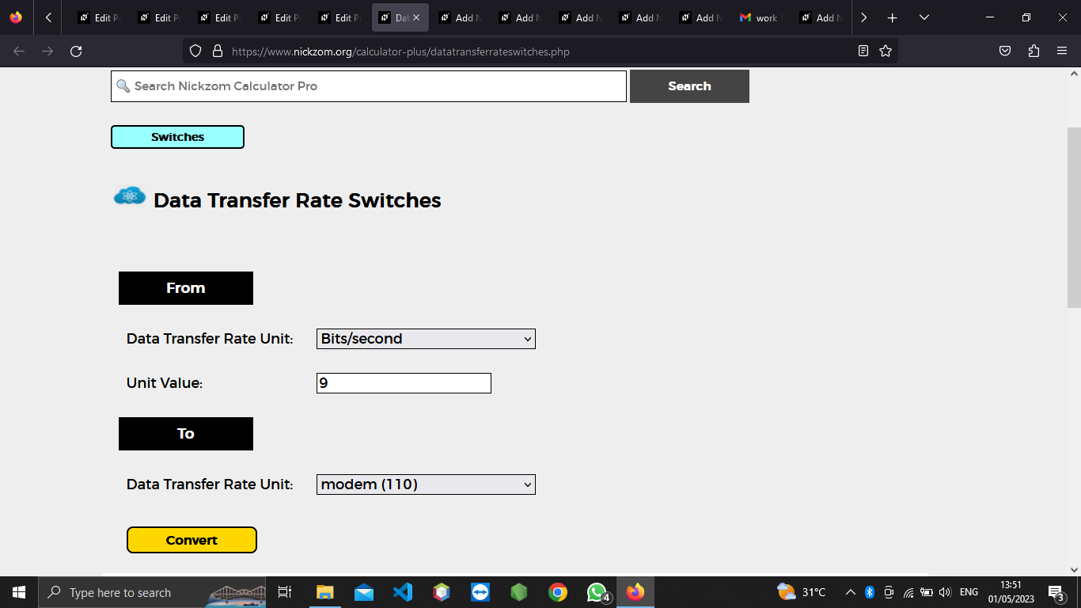Bookmark this page with the star icon
Screen dimensions: 1081x608
886,51
